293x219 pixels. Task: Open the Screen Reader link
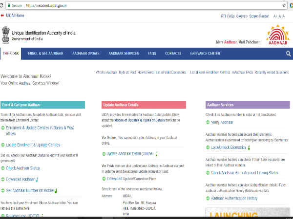click(259, 16)
